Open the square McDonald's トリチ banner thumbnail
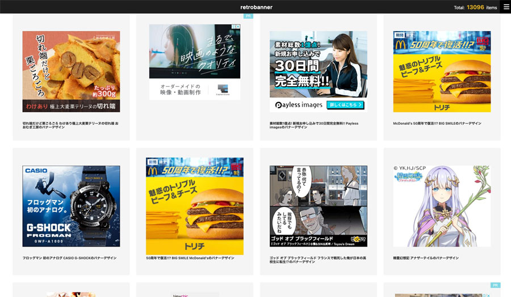This screenshot has height=297, width=511. pos(195,206)
